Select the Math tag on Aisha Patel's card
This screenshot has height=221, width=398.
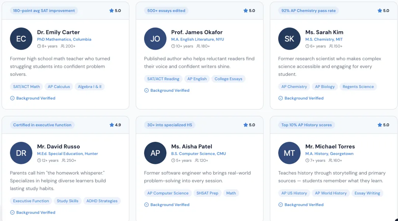pyautogui.click(x=231, y=193)
